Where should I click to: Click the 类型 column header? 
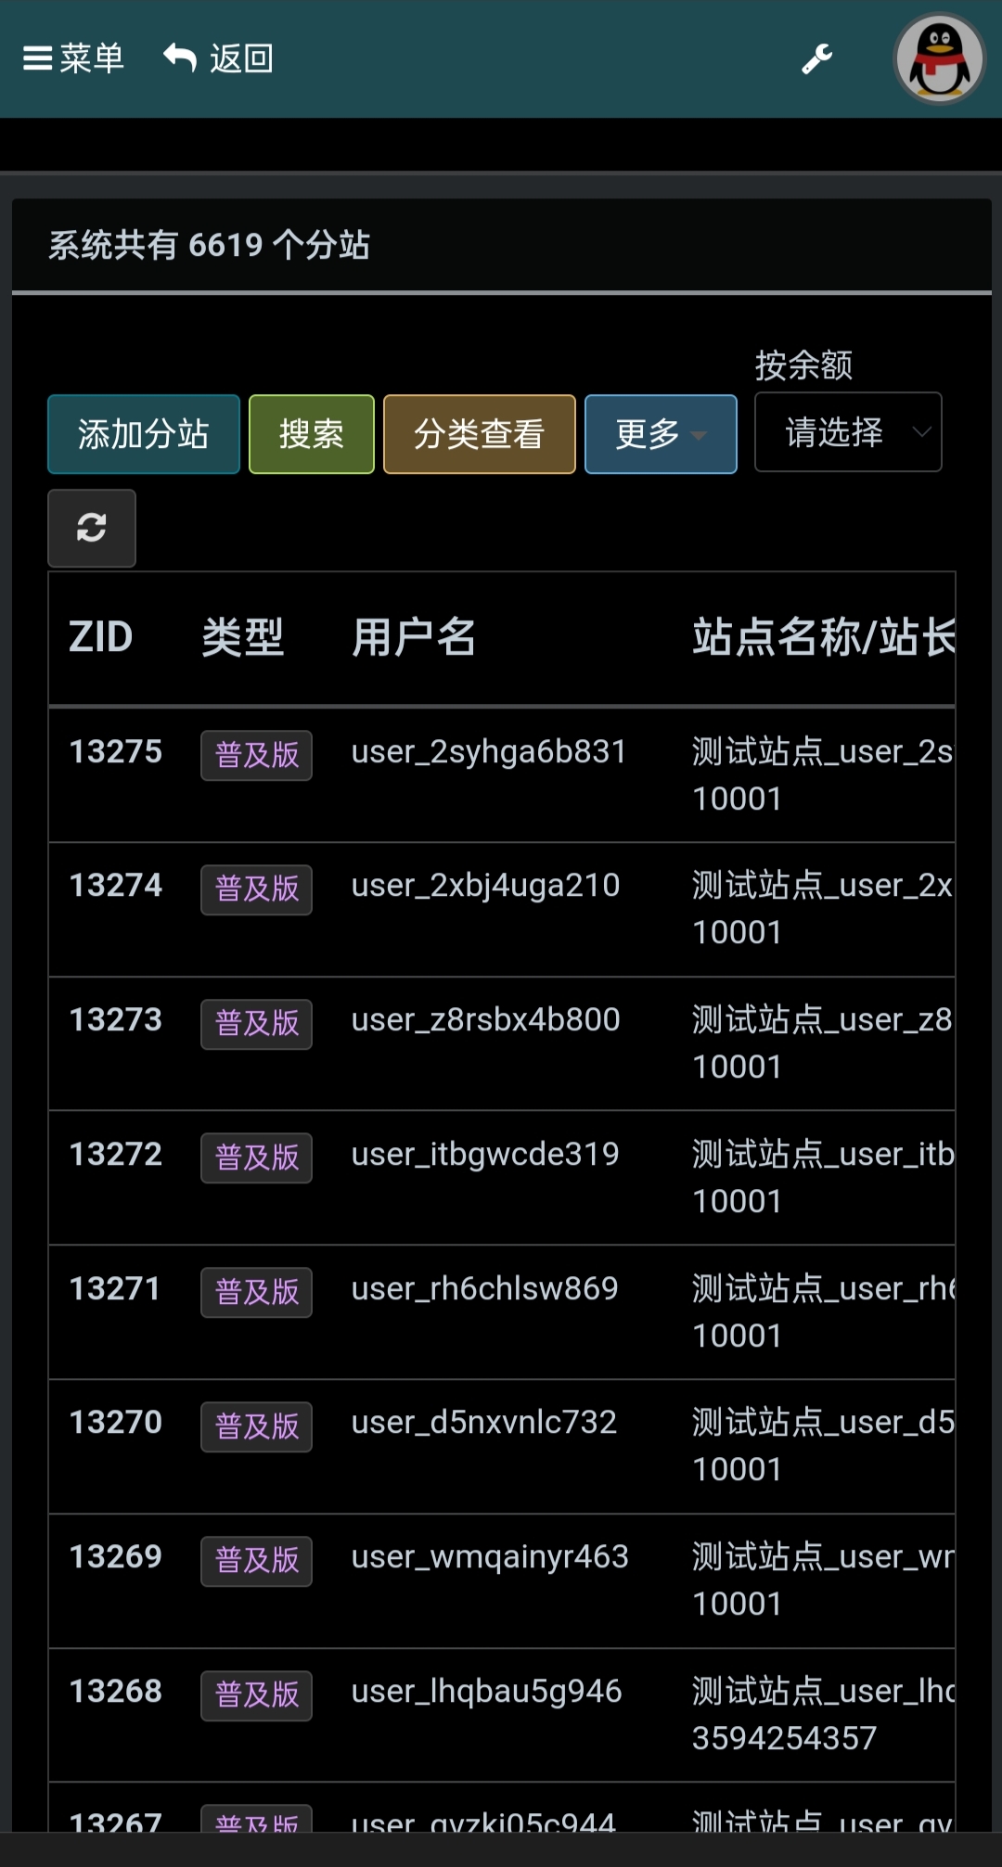pos(243,638)
